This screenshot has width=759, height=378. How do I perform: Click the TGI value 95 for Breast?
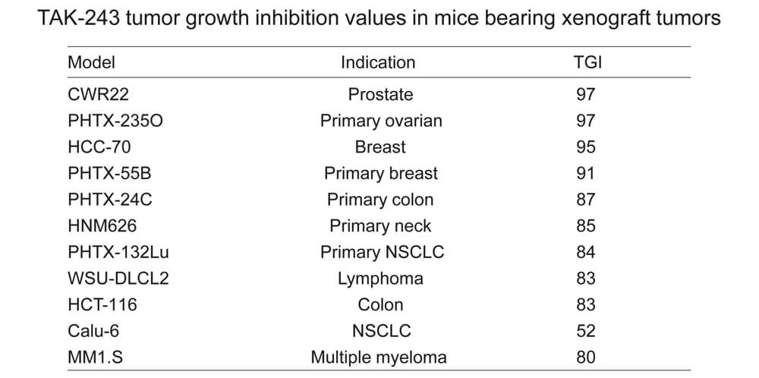(x=586, y=146)
